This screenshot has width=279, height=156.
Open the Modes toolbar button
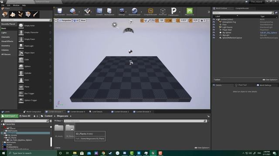87,12
